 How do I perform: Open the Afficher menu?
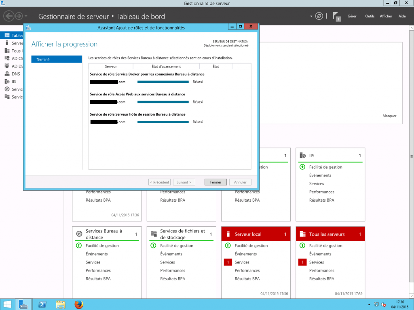(x=386, y=16)
